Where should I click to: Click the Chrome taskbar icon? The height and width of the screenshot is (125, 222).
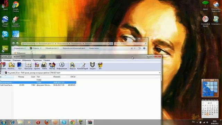click(72, 122)
